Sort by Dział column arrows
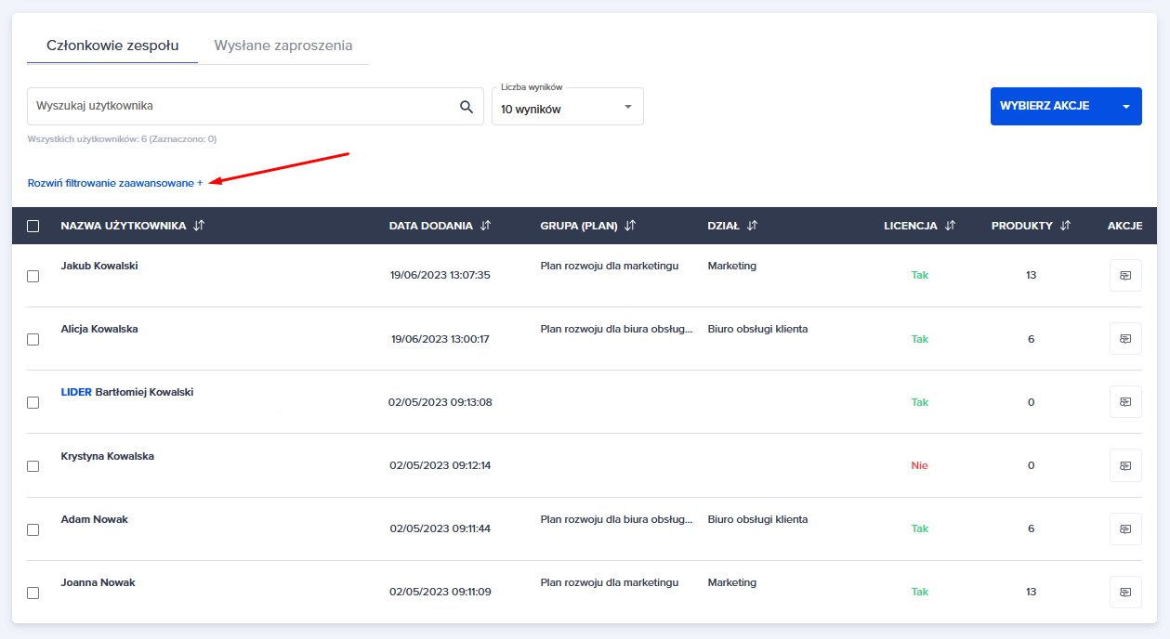The height and width of the screenshot is (639, 1170). (752, 226)
